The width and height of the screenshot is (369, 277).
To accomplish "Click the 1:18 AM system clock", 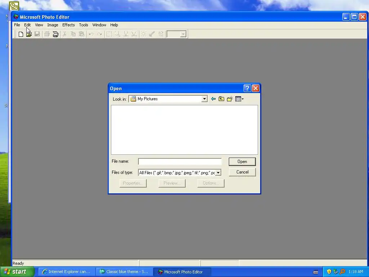I will [356, 272].
